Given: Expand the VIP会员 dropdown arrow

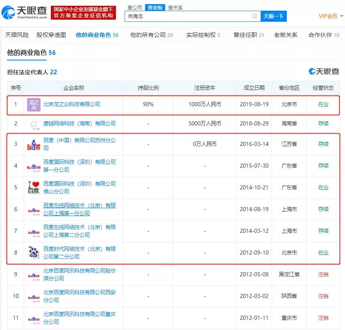Looking at the screenshot, I should (x=342, y=16).
